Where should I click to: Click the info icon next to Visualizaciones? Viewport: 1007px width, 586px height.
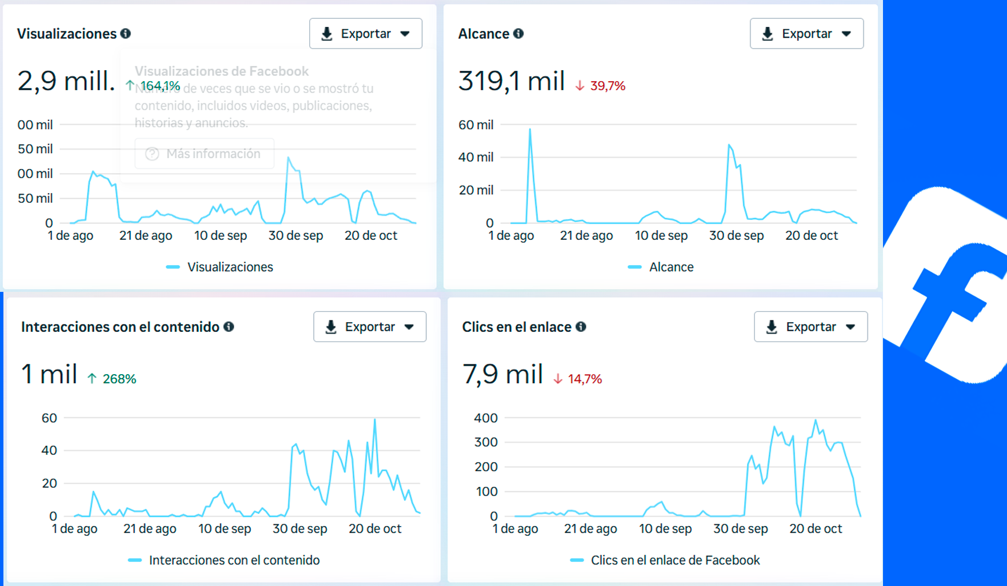coord(126,34)
